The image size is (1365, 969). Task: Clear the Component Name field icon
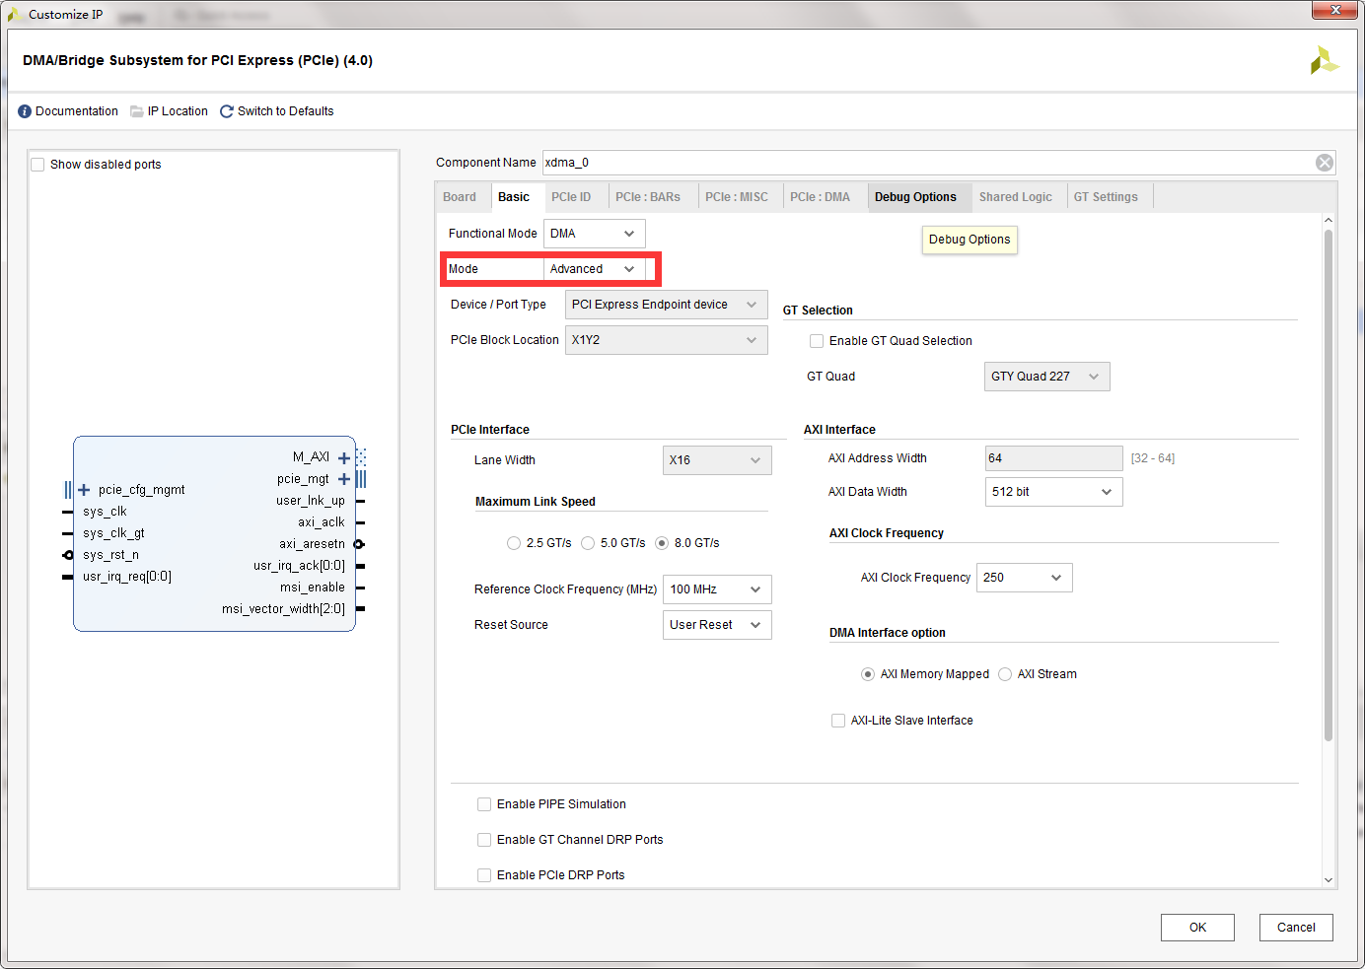[x=1324, y=163]
